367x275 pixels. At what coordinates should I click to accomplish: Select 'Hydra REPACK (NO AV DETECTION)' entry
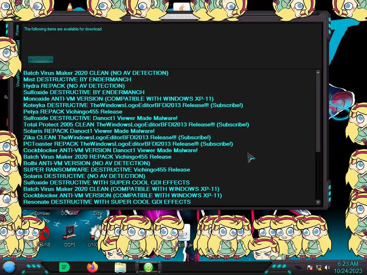point(74,86)
